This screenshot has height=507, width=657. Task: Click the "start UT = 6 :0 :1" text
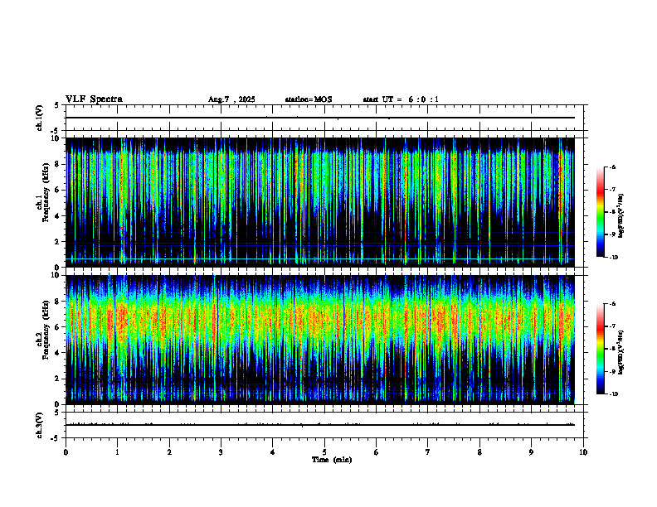coord(401,99)
